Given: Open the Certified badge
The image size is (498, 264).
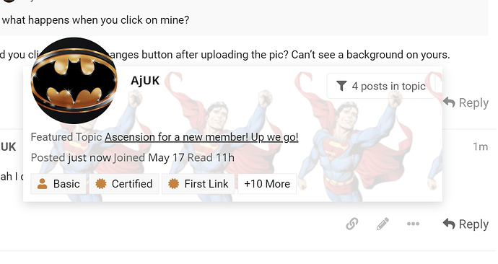Looking at the screenshot, I should click(x=124, y=184).
